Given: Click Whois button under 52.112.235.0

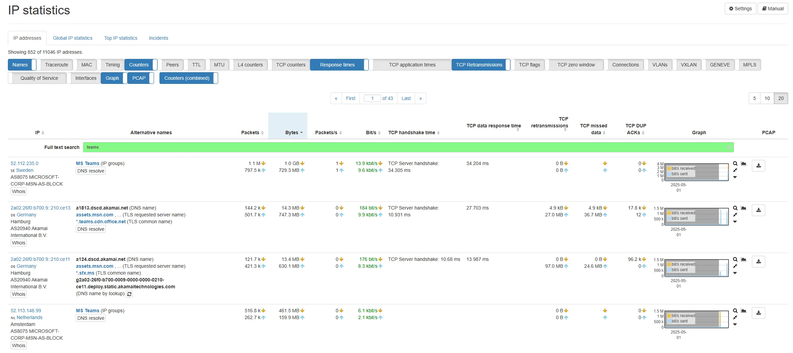Looking at the screenshot, I should pos(19,191).
